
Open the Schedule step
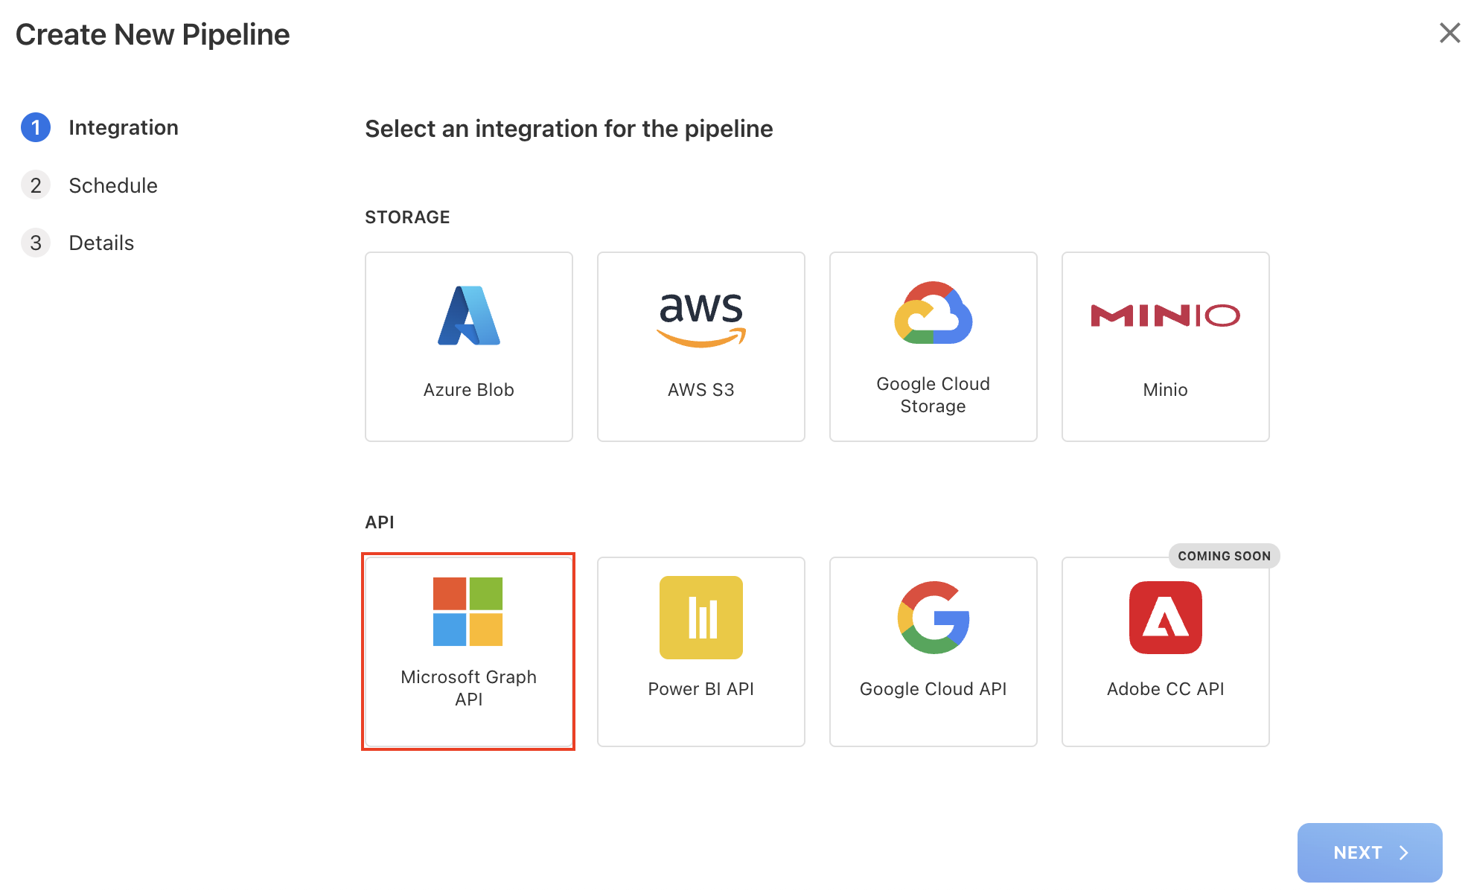pyautogui.click(x=113, y=185)
